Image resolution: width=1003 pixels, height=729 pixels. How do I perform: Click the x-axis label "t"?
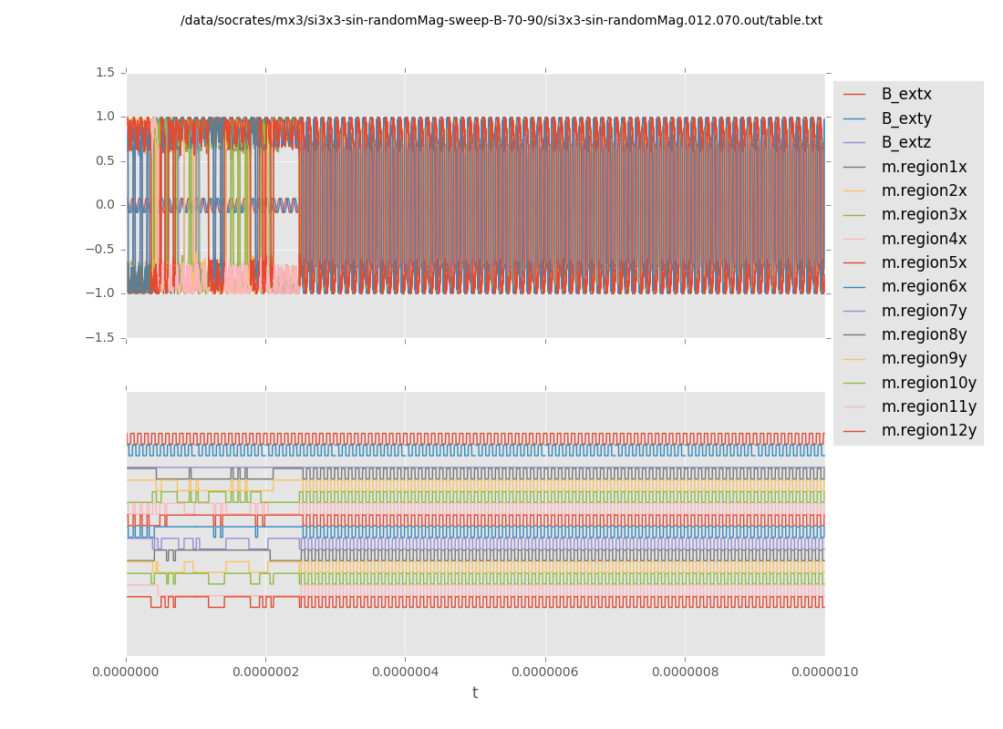coord(475,693)
